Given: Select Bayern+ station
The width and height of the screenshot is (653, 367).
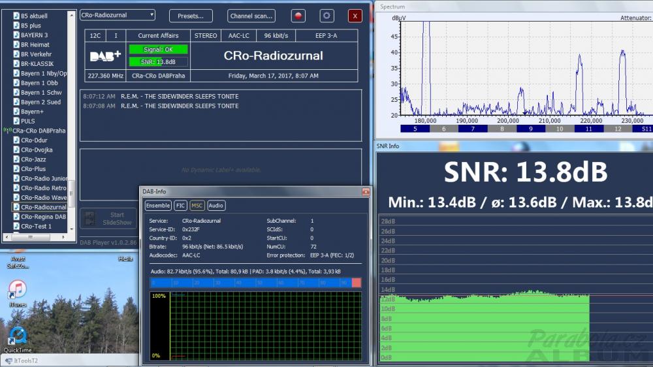Looking at the screenshot, I should point(32,112).
